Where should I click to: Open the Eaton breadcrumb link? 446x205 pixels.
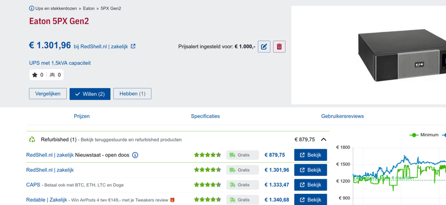(89, 8)
